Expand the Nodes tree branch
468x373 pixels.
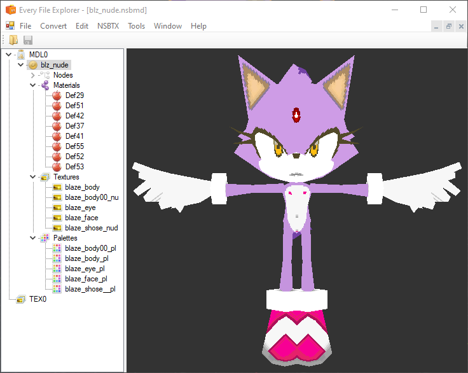tap(33, 75)
